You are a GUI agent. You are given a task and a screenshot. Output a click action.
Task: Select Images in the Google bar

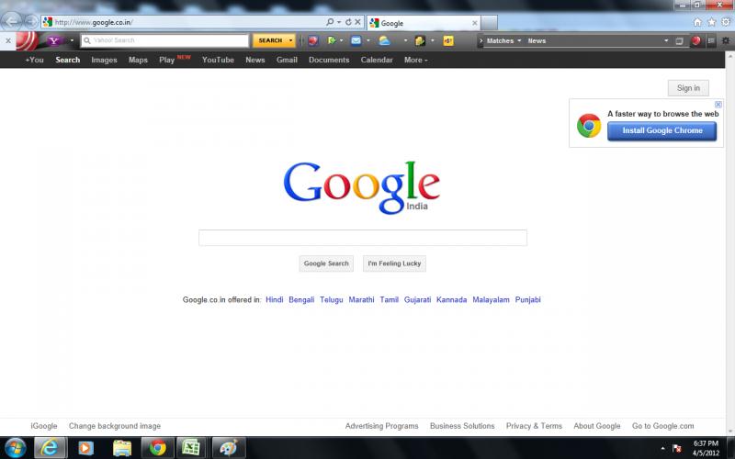(x=104, y=60)
